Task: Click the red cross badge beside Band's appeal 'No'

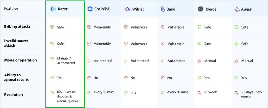Action: [x=163, y=78]
